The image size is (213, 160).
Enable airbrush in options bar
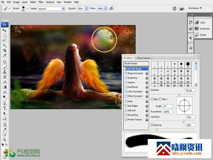[x=111, y=9]
